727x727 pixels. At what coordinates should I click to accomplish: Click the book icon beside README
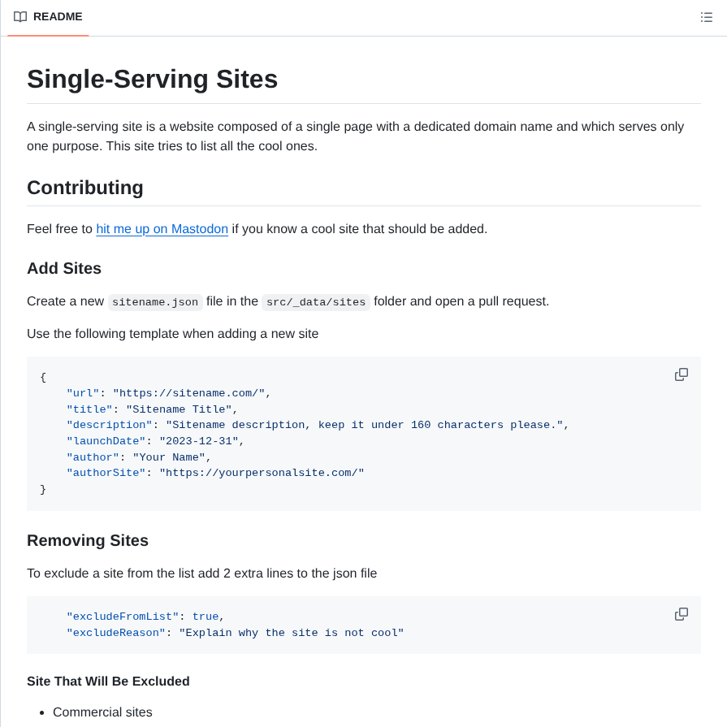[20, 16]
